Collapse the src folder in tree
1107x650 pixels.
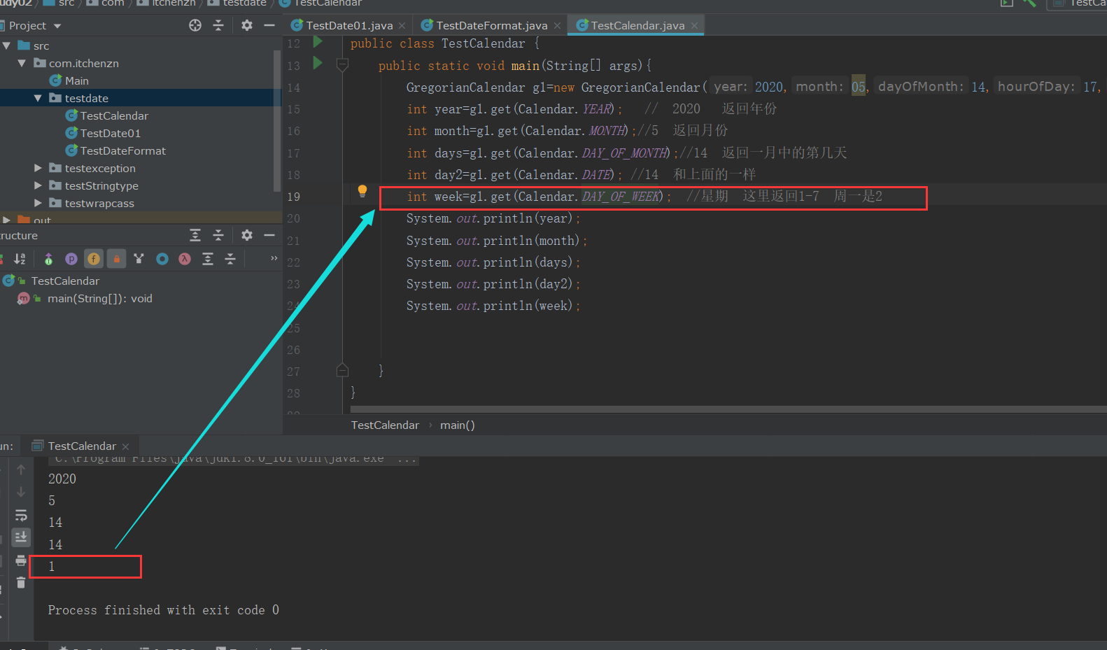click(x=6, y=45)
